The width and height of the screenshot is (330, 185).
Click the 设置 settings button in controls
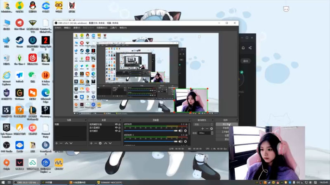[x=226, y=136]
